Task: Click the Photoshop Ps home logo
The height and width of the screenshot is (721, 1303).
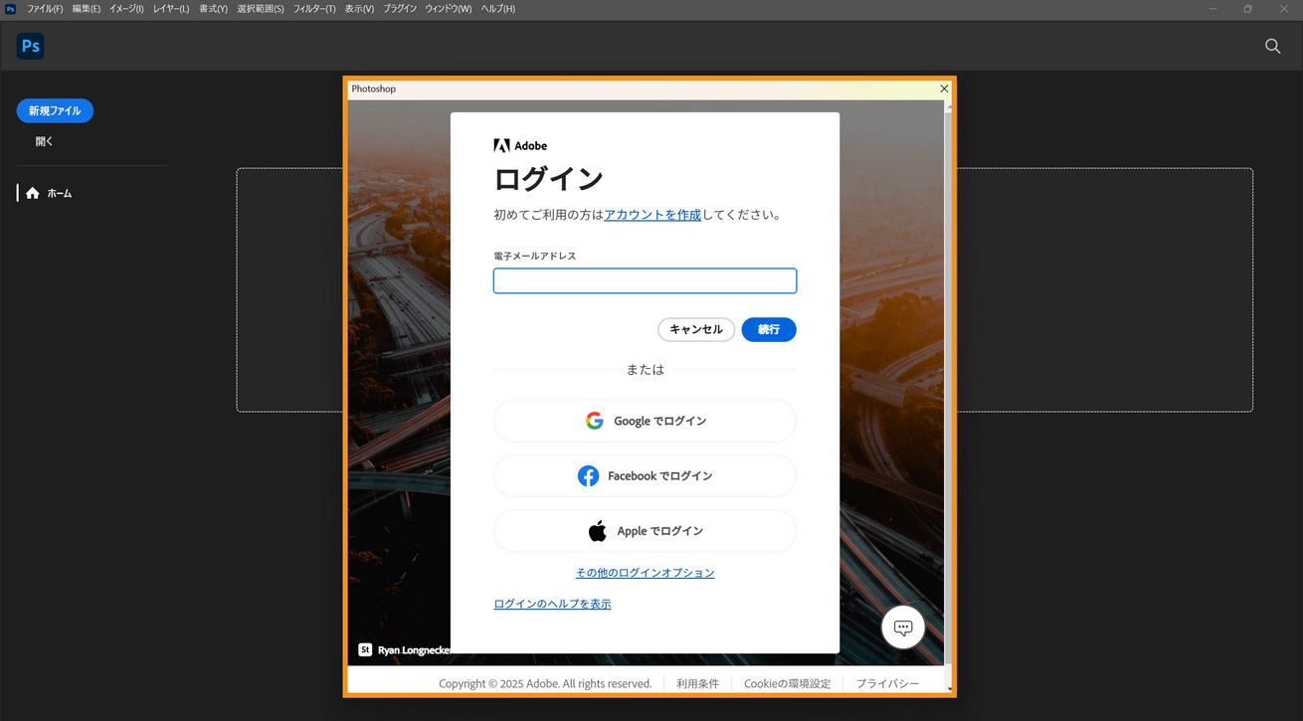Action: tap(30, 46)
